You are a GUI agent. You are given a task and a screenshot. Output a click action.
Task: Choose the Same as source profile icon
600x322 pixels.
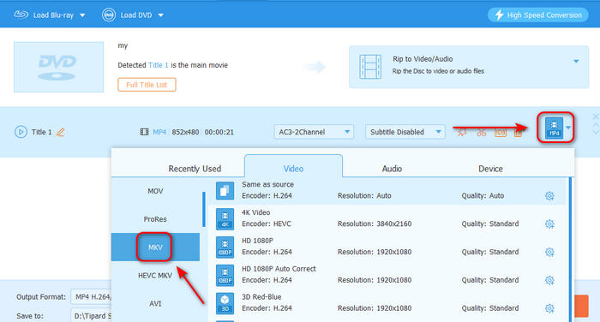pyautogui.click(x=225, y=190)
